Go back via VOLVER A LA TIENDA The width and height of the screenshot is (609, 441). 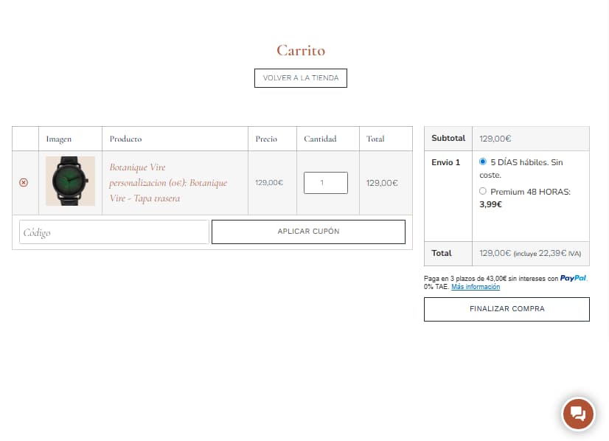[x=300, y=78]
